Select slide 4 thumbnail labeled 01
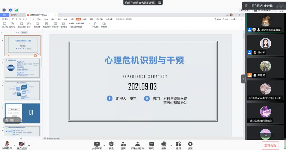 22,113
